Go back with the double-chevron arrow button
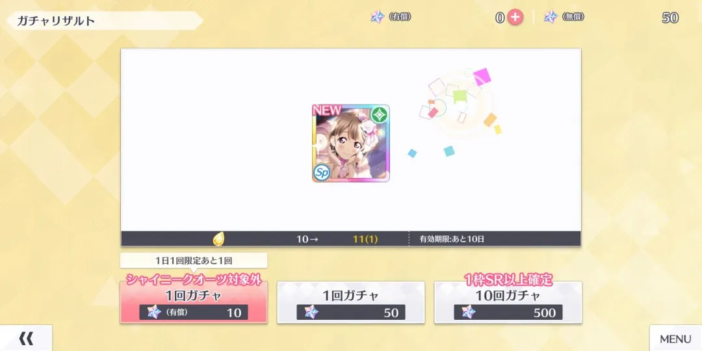 pos(26,339)
